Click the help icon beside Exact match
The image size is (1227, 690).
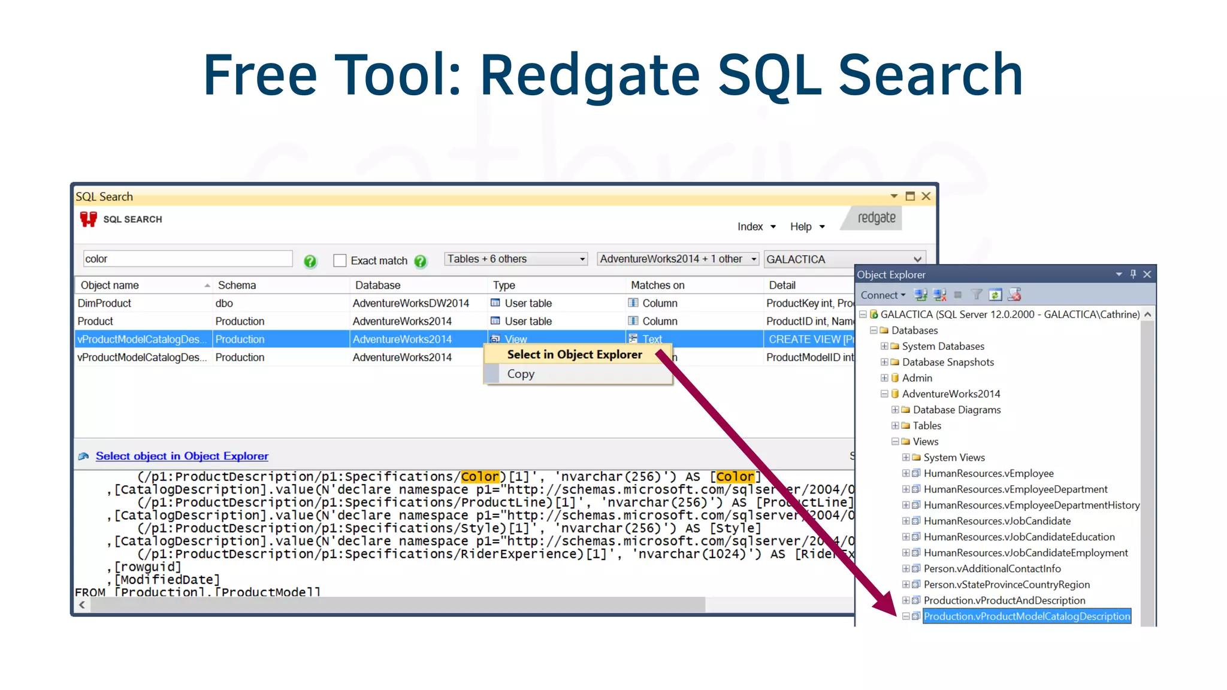(x=421, y=261)
